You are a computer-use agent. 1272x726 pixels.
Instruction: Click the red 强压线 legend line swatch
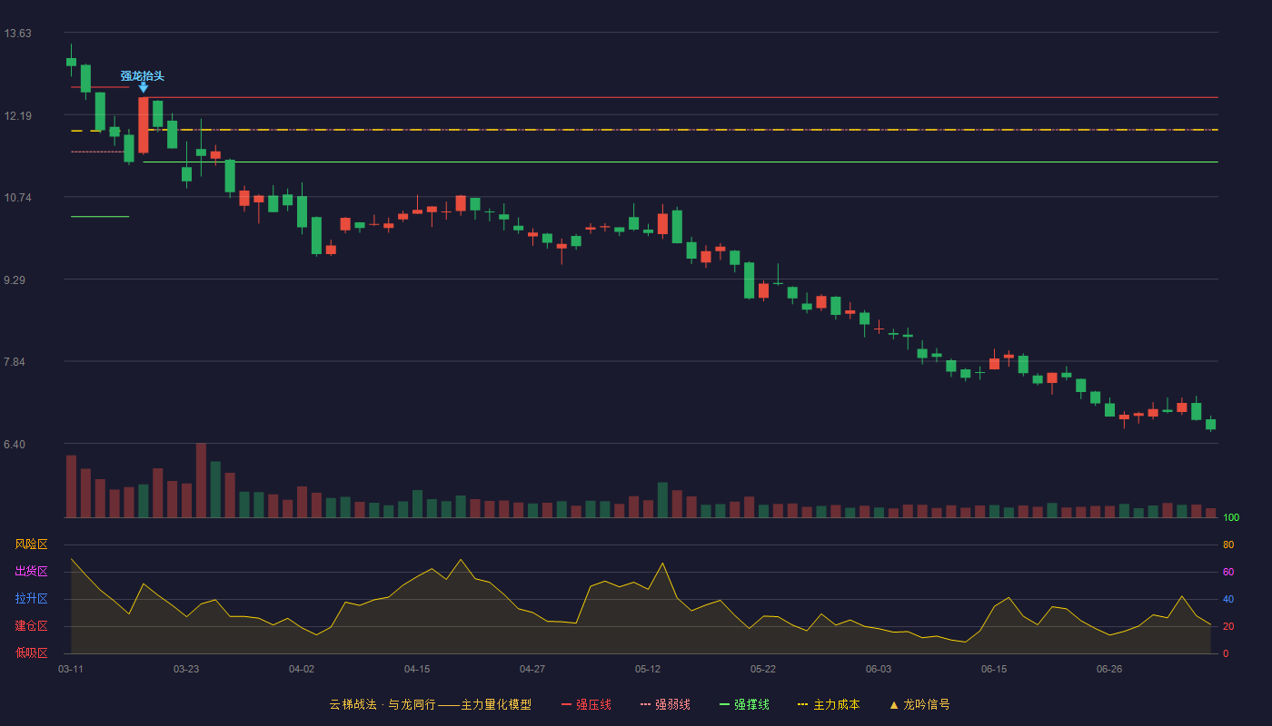(566, 705)
